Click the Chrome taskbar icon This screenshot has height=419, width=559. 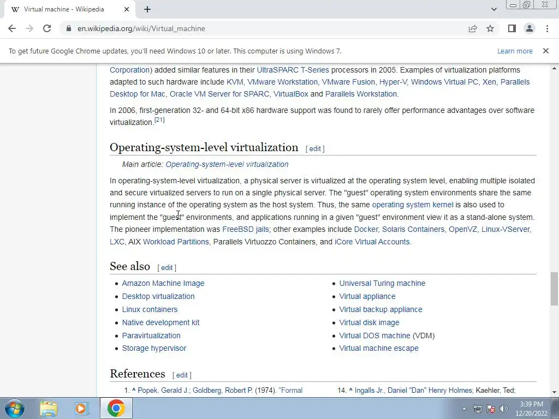coord(116,408)
